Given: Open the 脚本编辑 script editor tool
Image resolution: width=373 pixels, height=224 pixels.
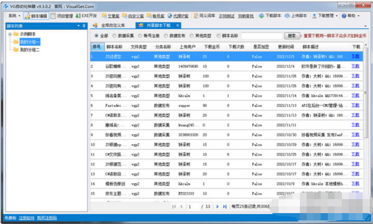Looking at the screenshot, I should tap(36, 16).
